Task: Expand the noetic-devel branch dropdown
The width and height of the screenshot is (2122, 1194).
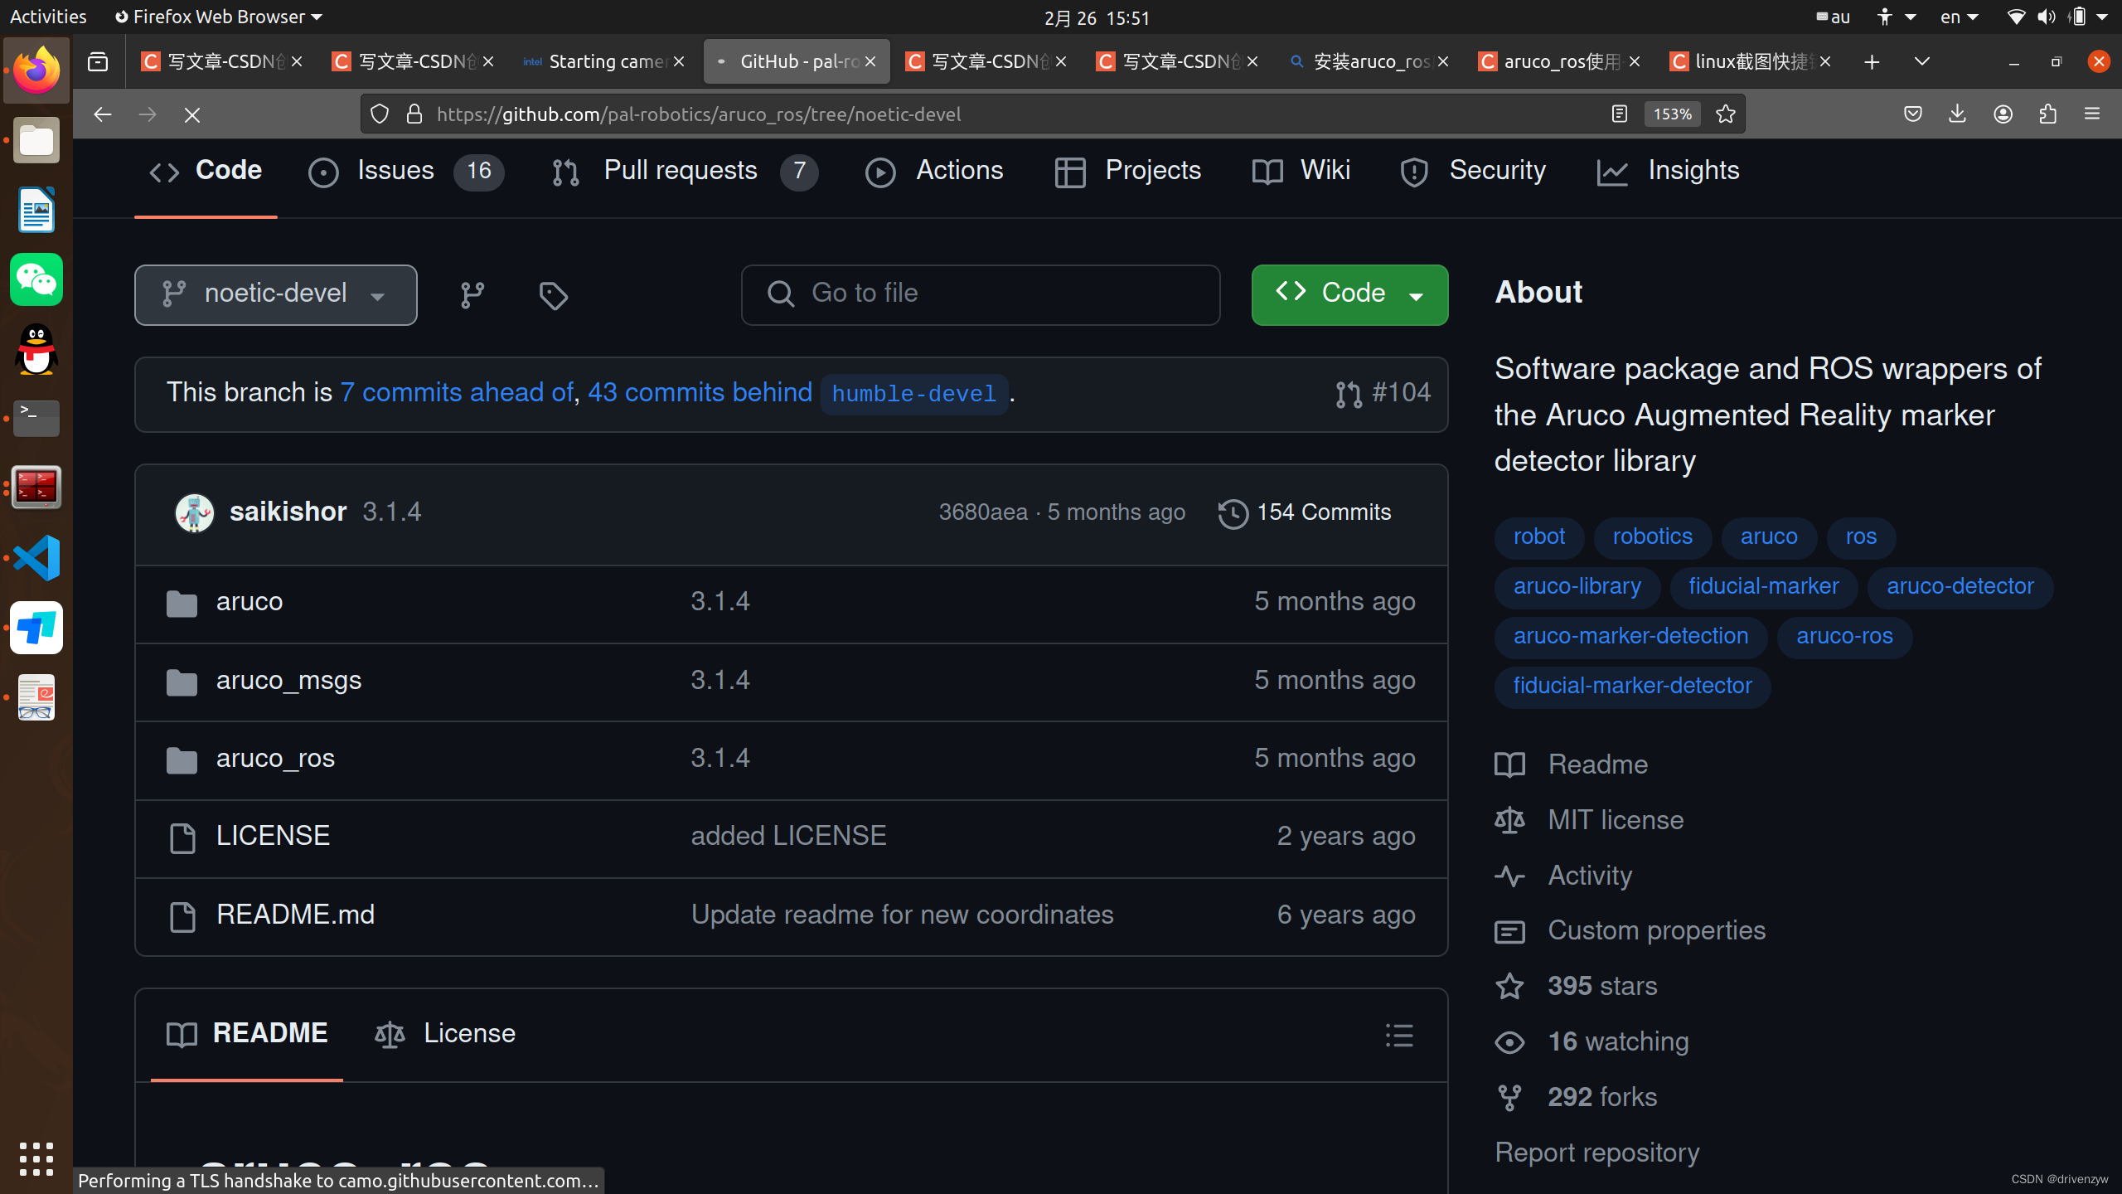Action: click(x=378, y=295)
